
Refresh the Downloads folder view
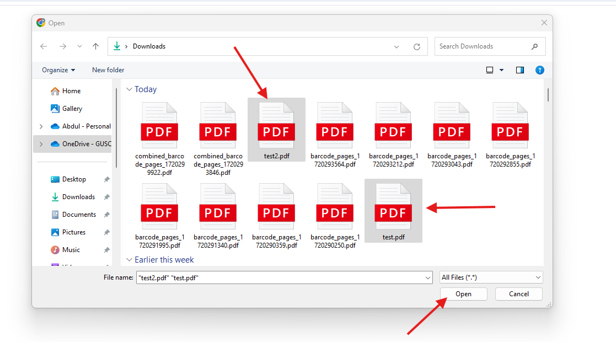pyautogui.click(x=417, y=47)
